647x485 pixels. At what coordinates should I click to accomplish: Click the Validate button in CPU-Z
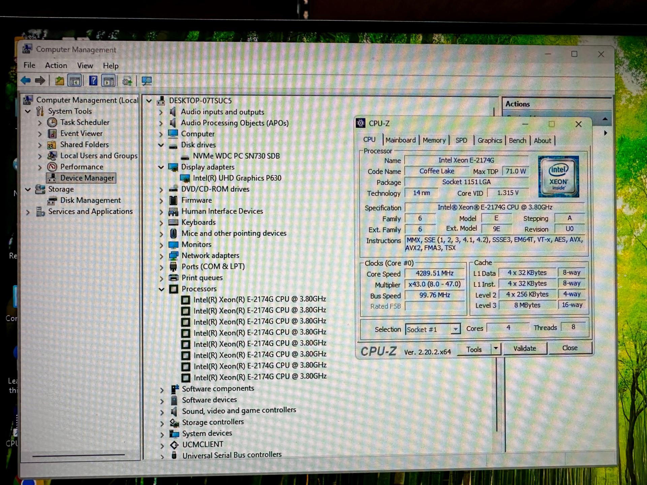(x=524, y=349)
